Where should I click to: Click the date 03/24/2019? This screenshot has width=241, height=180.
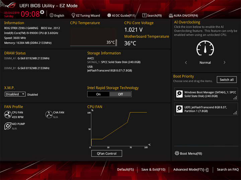[x=12, y=13]
